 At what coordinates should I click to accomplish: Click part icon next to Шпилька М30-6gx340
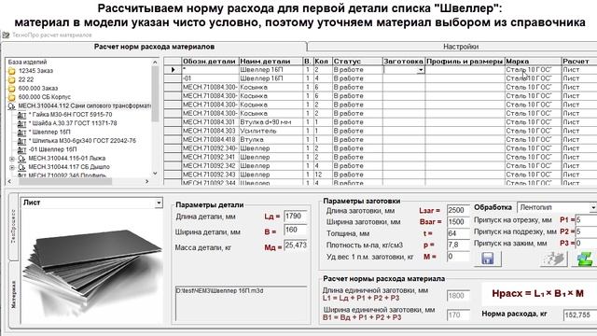[x=22, y=141]
